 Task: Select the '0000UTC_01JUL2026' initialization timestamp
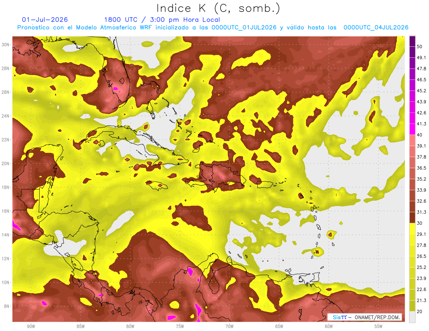[x=244, y=27]
